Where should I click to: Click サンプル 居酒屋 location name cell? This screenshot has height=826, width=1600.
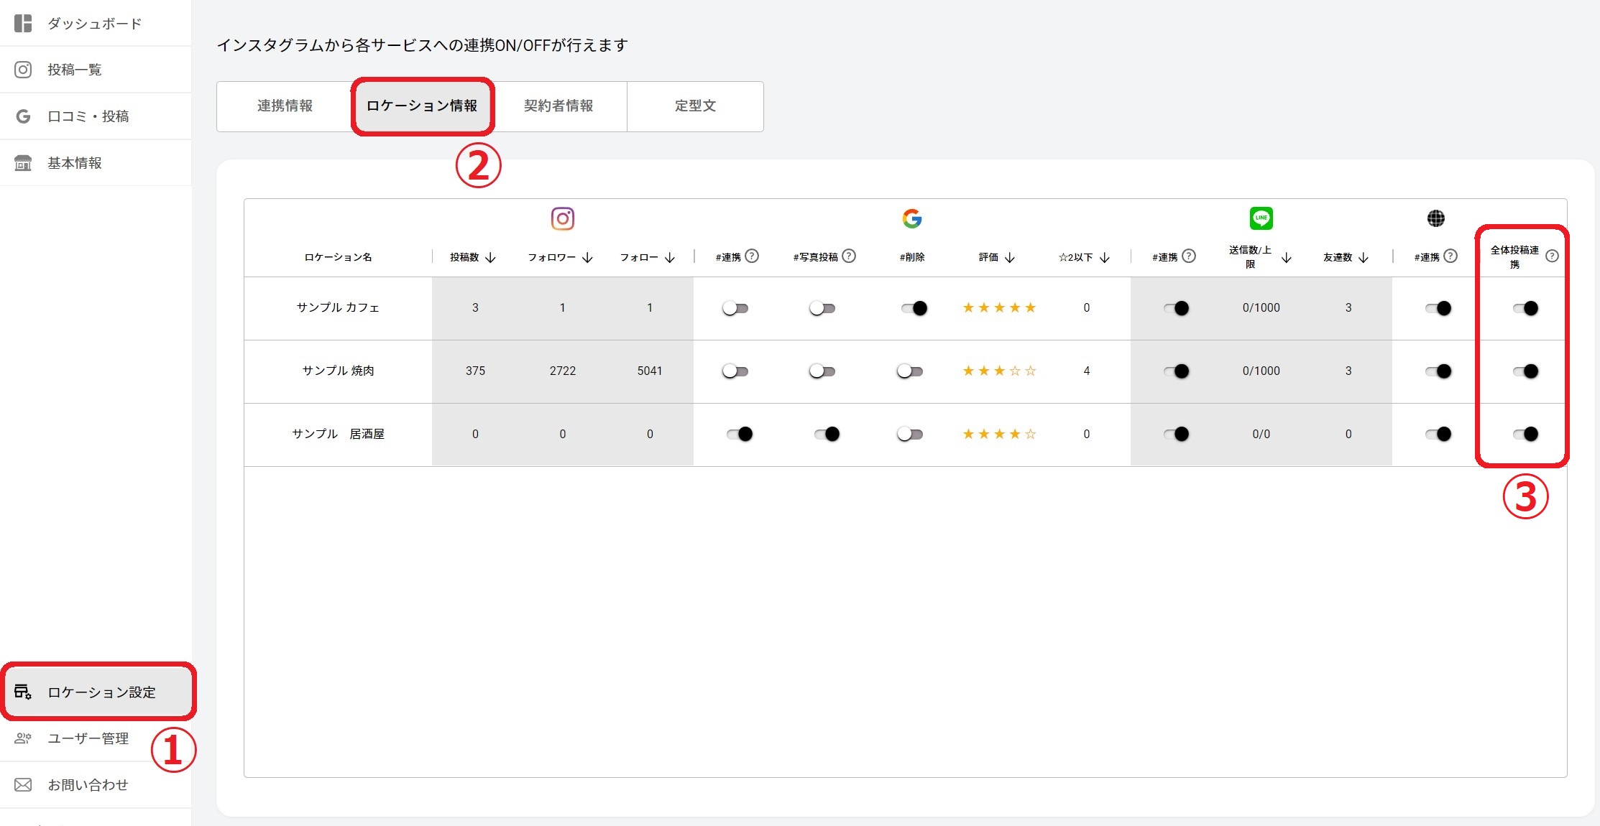click(338, 434)
